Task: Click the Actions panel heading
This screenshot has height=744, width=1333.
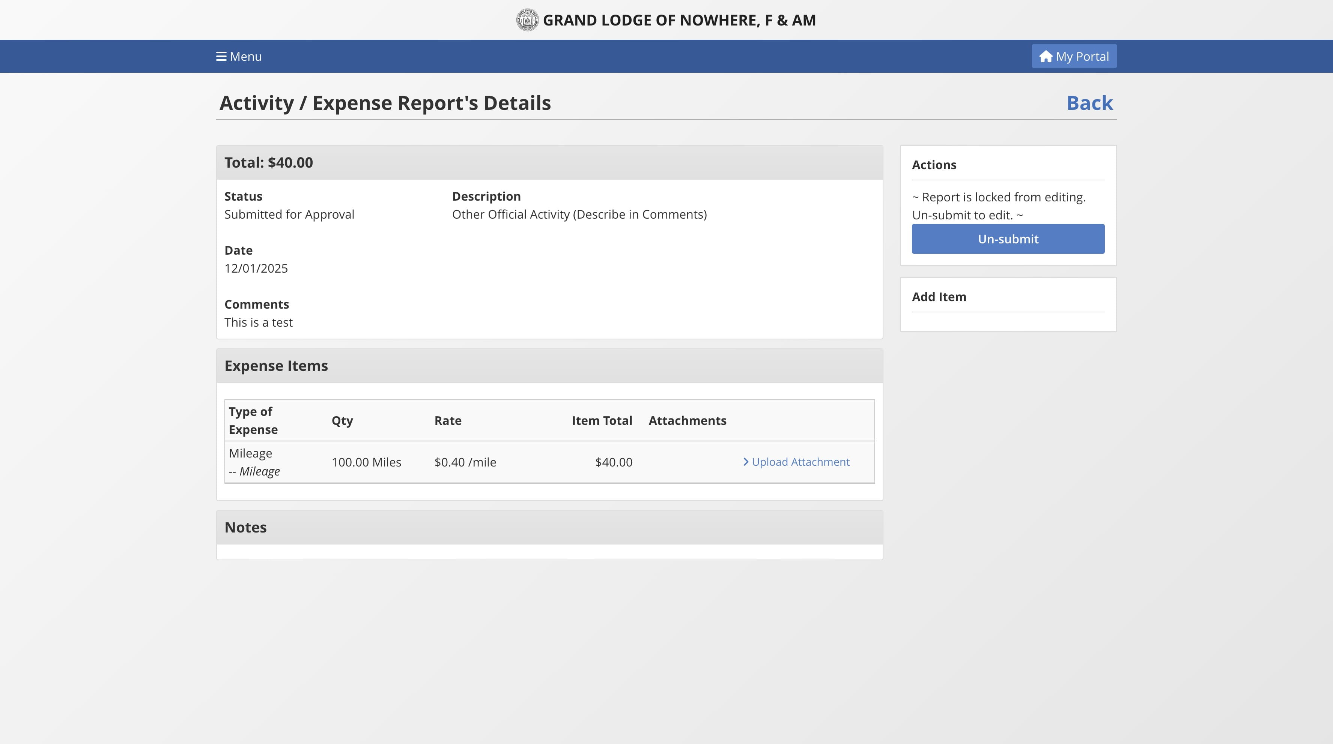Action: [x=934, y=165]
